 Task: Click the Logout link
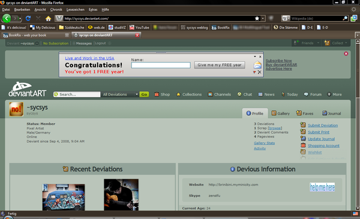click(x=100, y=43)
